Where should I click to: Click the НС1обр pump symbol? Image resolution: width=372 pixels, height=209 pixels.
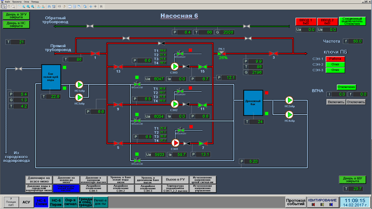(79, 85)
